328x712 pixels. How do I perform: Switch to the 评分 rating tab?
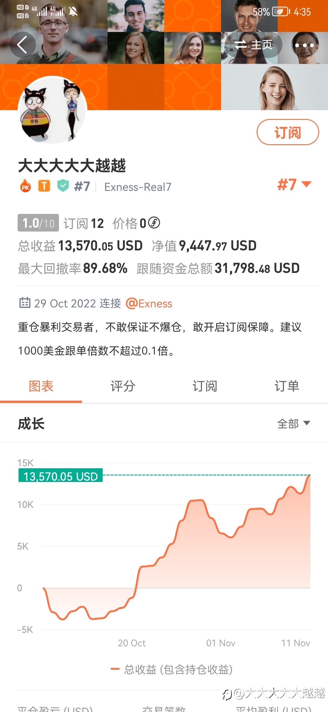pos(123,386)
